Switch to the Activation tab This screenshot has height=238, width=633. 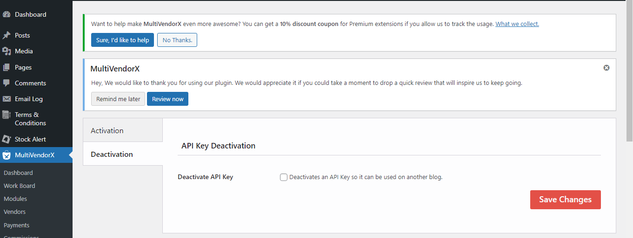[123, 130]
